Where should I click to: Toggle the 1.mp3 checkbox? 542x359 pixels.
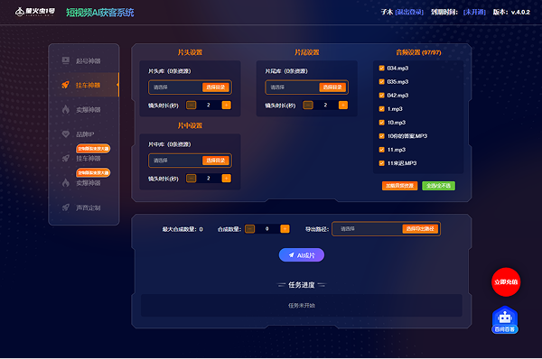click(381, 109)
